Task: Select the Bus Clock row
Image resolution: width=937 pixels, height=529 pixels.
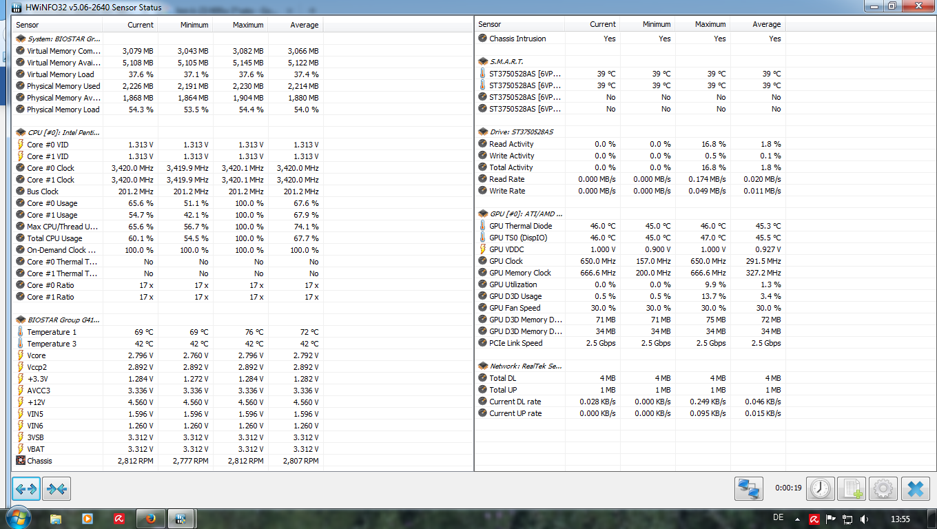Action: tap(167, 191)
